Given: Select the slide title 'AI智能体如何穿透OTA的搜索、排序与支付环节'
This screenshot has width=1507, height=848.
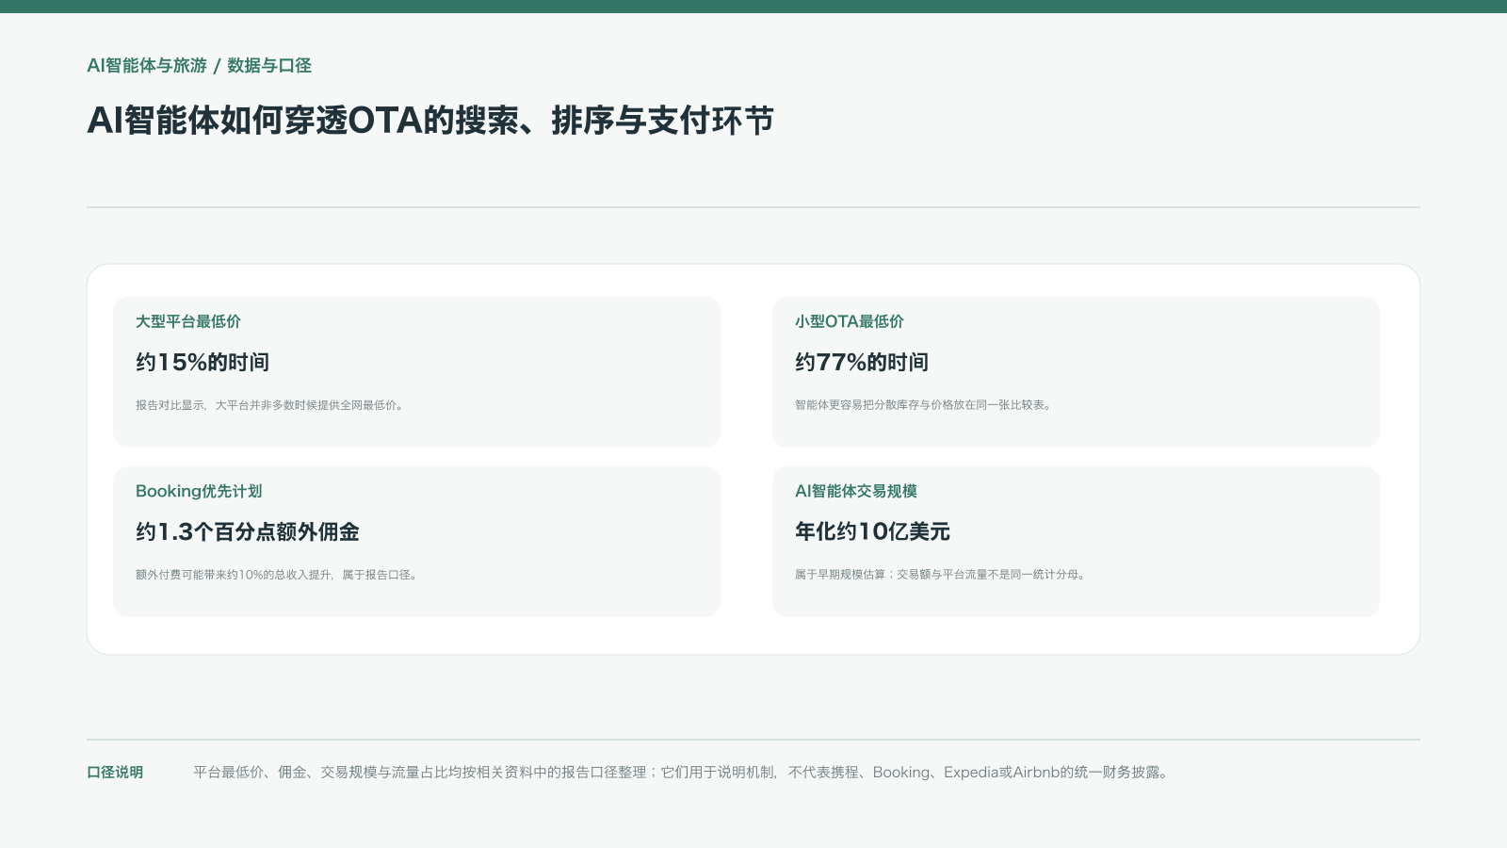Looking at the screenshot, I should pyautogui.click(x=430, y=121).
